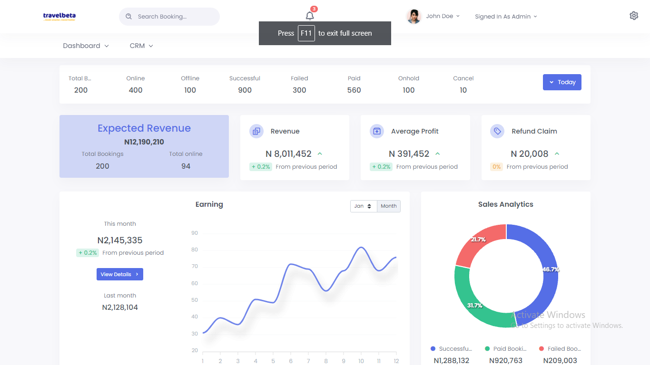This screenshot has height=365, width=650.
Task: Expand the Signed In As Admin dropdown
Action: [506, 17]
